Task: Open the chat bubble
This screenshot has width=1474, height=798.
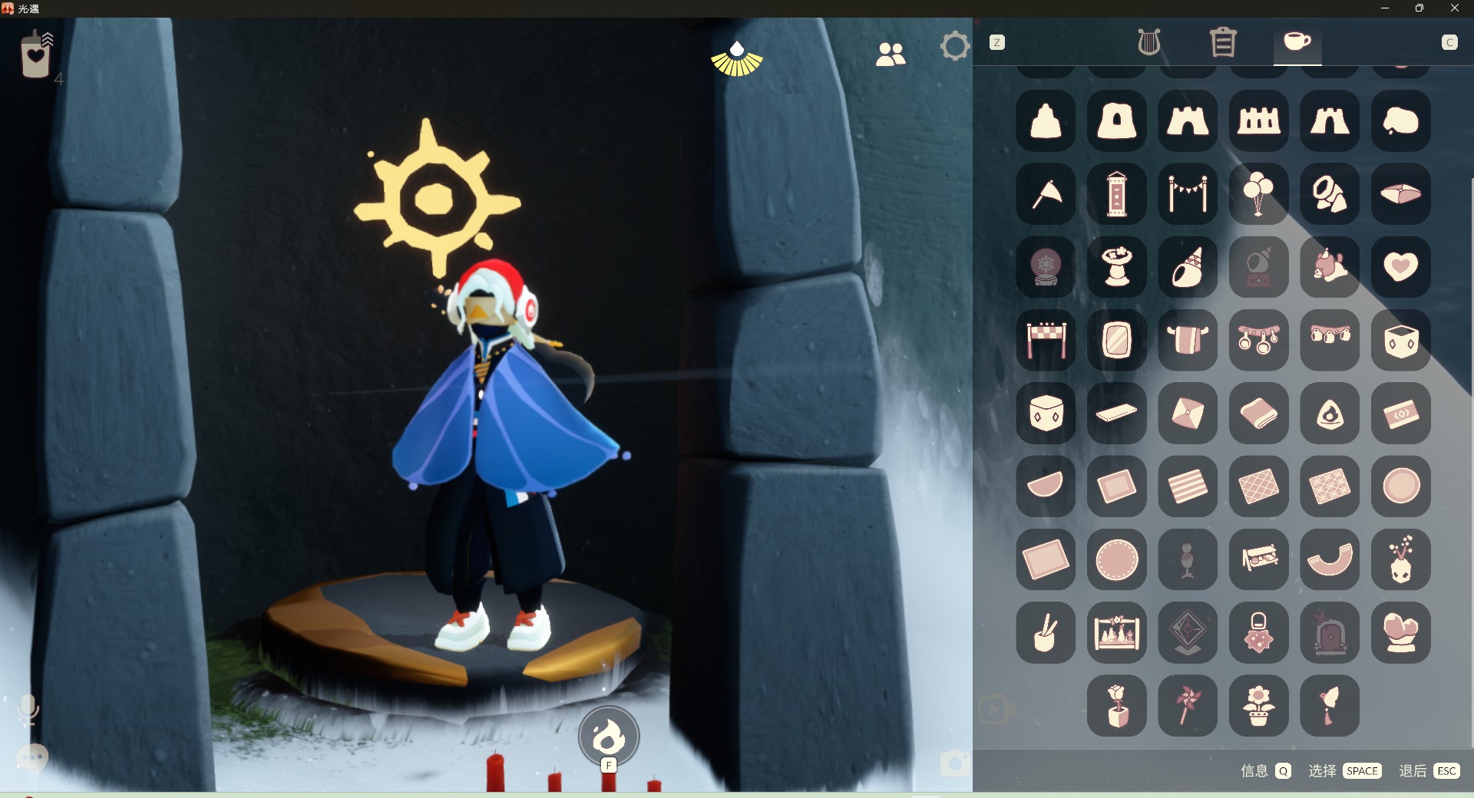Action: tap(32, 758)
